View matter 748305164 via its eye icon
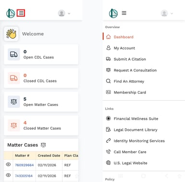 coord(8,175)
